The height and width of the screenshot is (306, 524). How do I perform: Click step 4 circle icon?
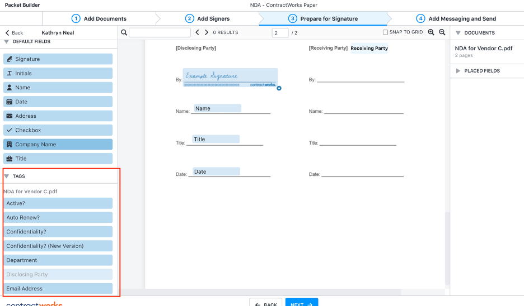(420, 18)
